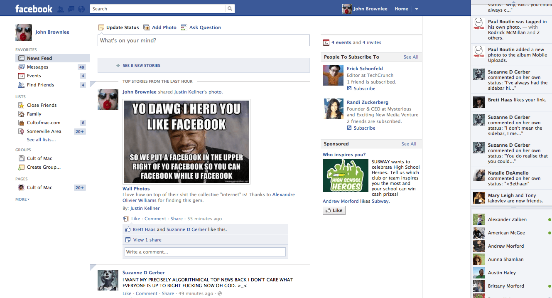Select News Feed in favorites
Viewport: 552px width, 298px height.
click(x=39, y=58)
